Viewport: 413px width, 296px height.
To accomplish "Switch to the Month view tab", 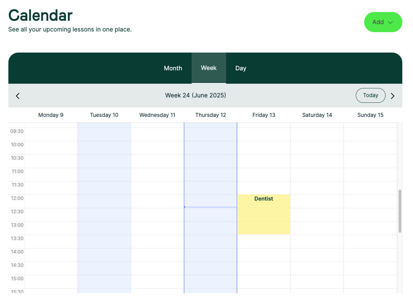I will tap(173, 68).
